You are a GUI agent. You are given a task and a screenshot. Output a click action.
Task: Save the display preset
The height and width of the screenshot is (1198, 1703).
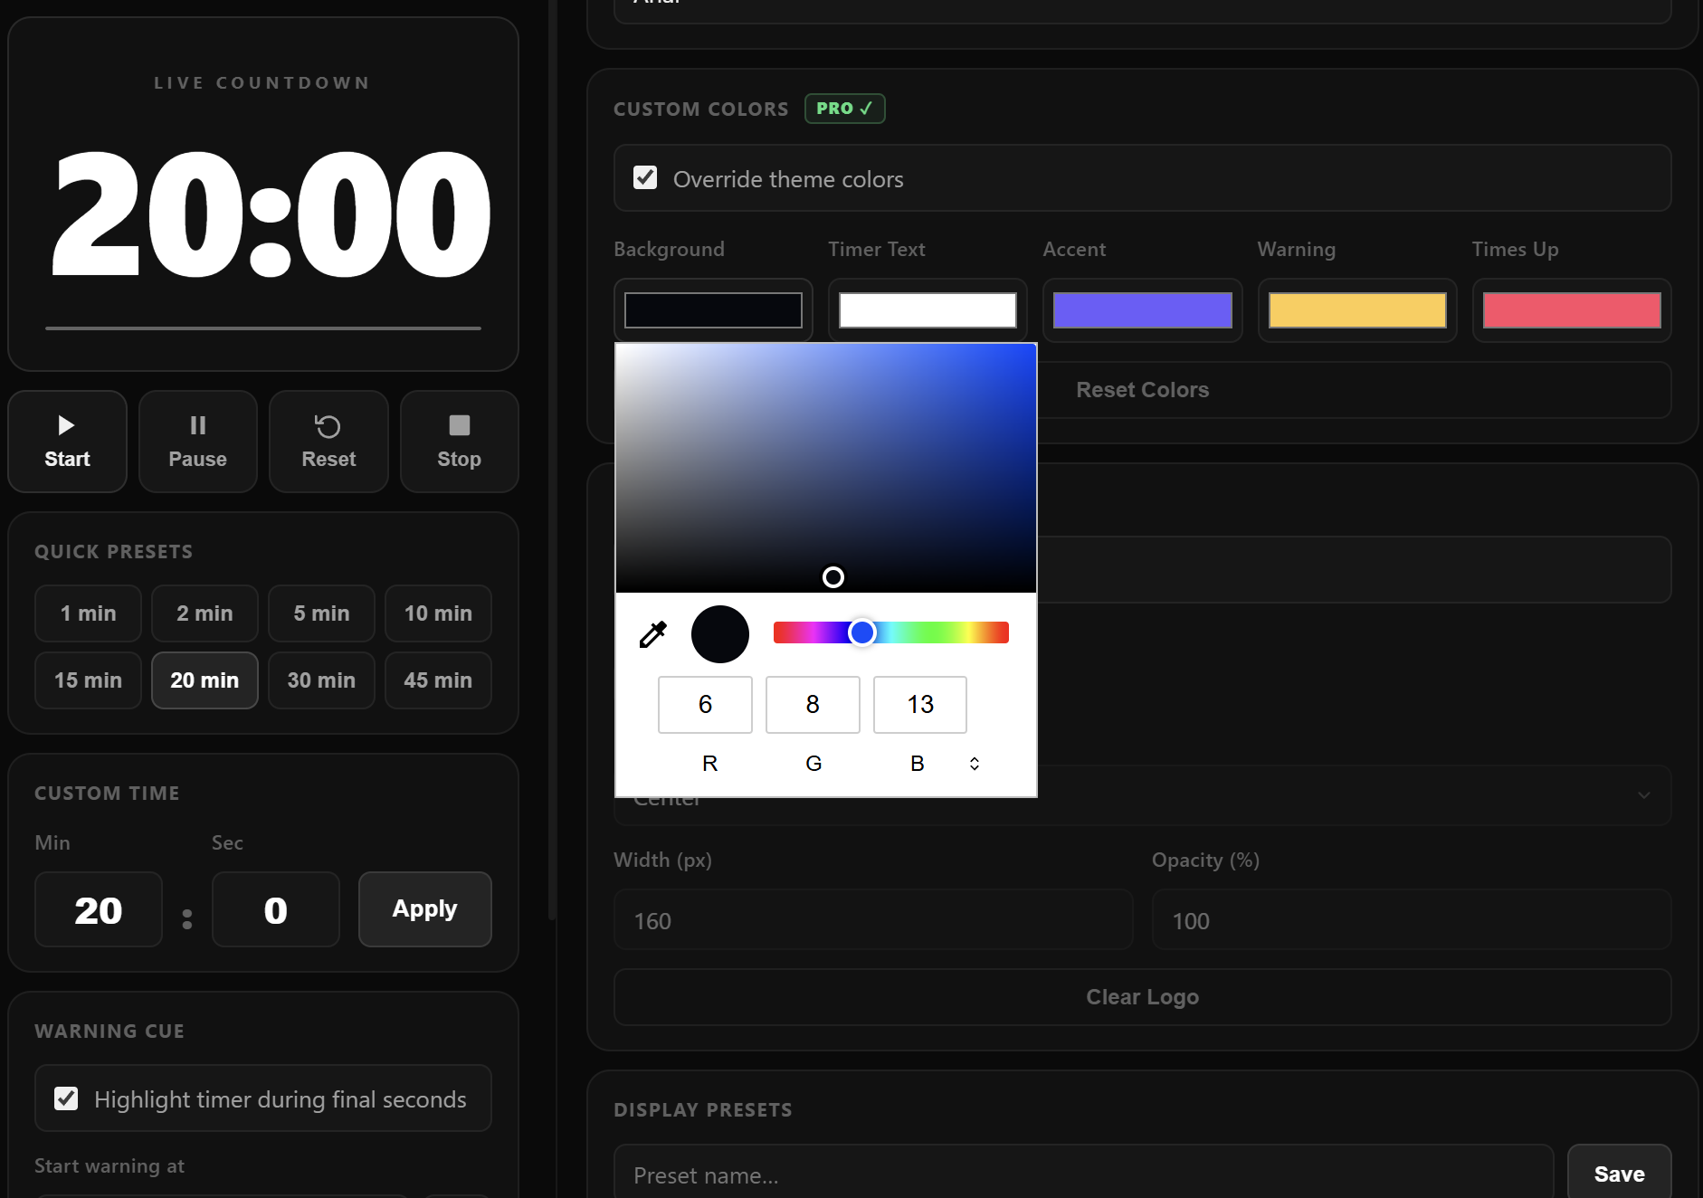coord(1619,1173)
